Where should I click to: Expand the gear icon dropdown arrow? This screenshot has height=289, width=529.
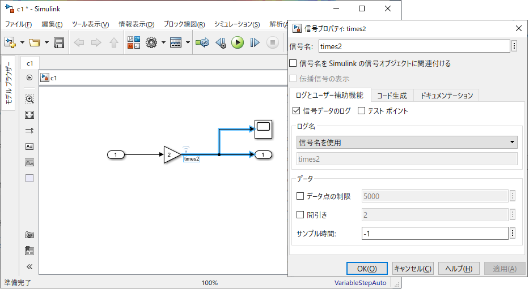pos(163,42)
